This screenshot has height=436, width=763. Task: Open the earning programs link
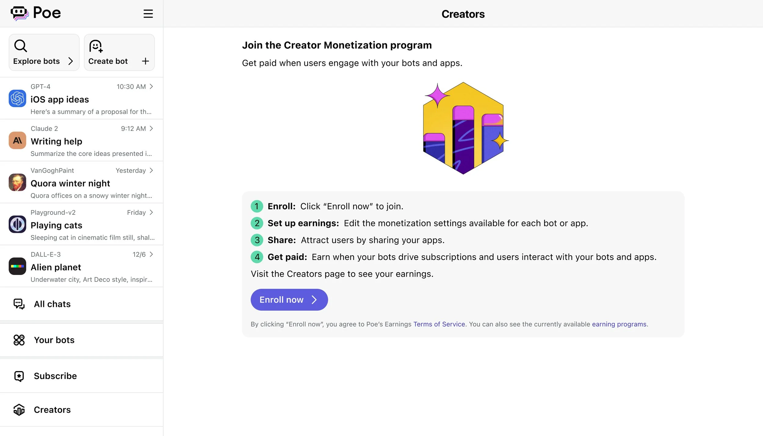(619, 324)
